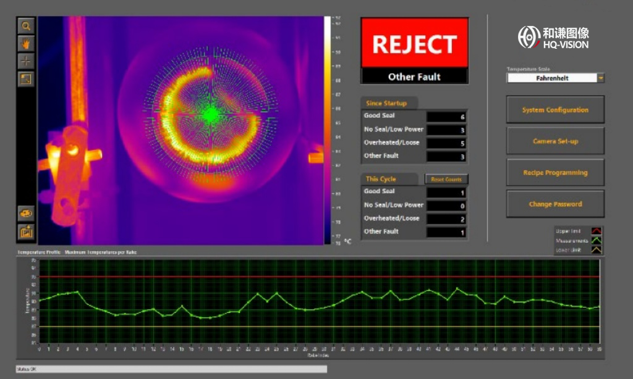Select the magnifier zoom tool
This screenshot has width=633, height=379.
pyautogui.click(x=26, y=26)
